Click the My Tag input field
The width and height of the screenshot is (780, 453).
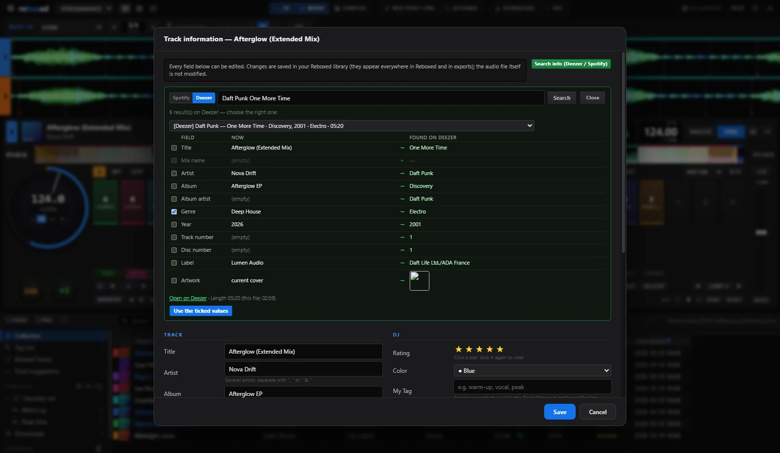tap(532, 387)
